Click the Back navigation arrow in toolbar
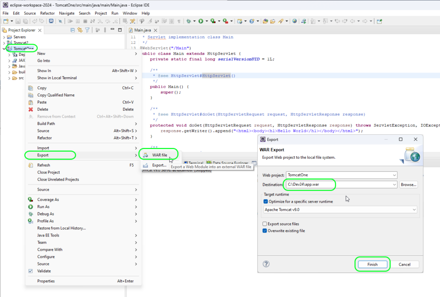The image size is (440, 297). click(x=352, y=21)
